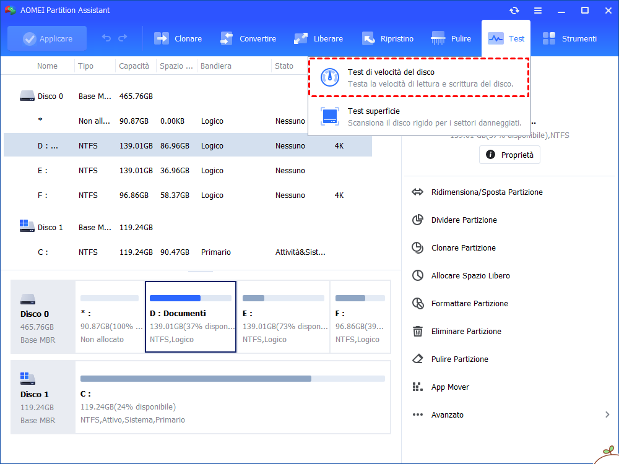
Task: Select the F: partition row
Action: pos(188,195)
